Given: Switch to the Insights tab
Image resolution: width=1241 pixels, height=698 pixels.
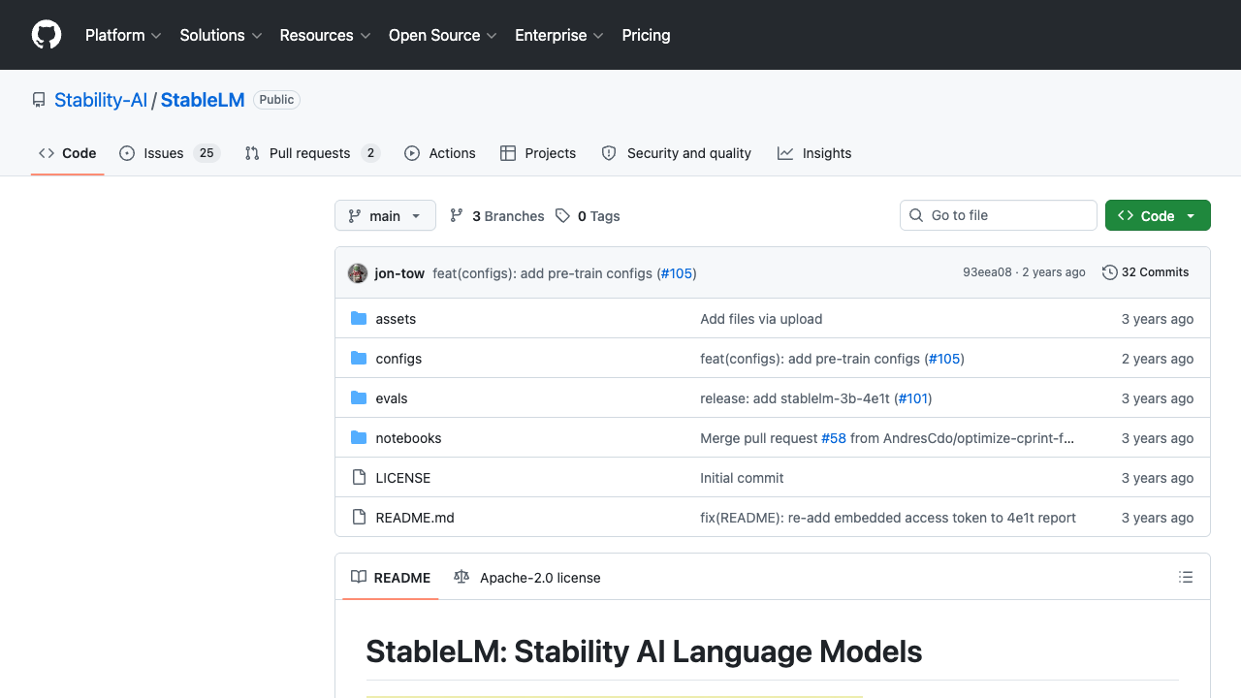Looking at the screenshot, I should (x=814, y=153).
